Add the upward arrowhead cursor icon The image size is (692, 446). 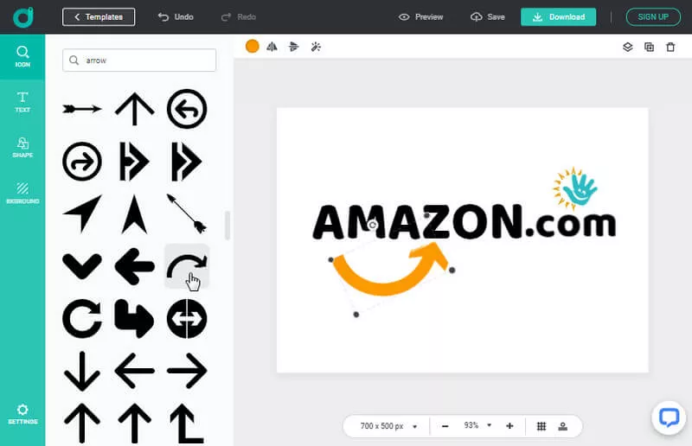coord(134,214)
